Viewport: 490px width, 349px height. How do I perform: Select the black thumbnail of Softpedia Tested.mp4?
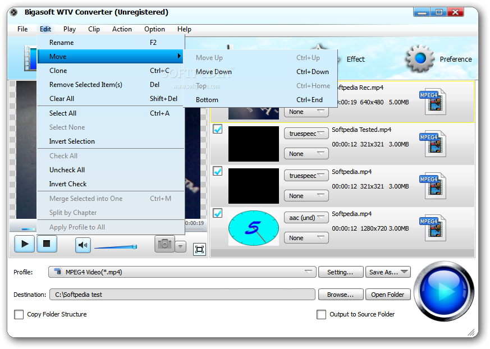(254, 144)
